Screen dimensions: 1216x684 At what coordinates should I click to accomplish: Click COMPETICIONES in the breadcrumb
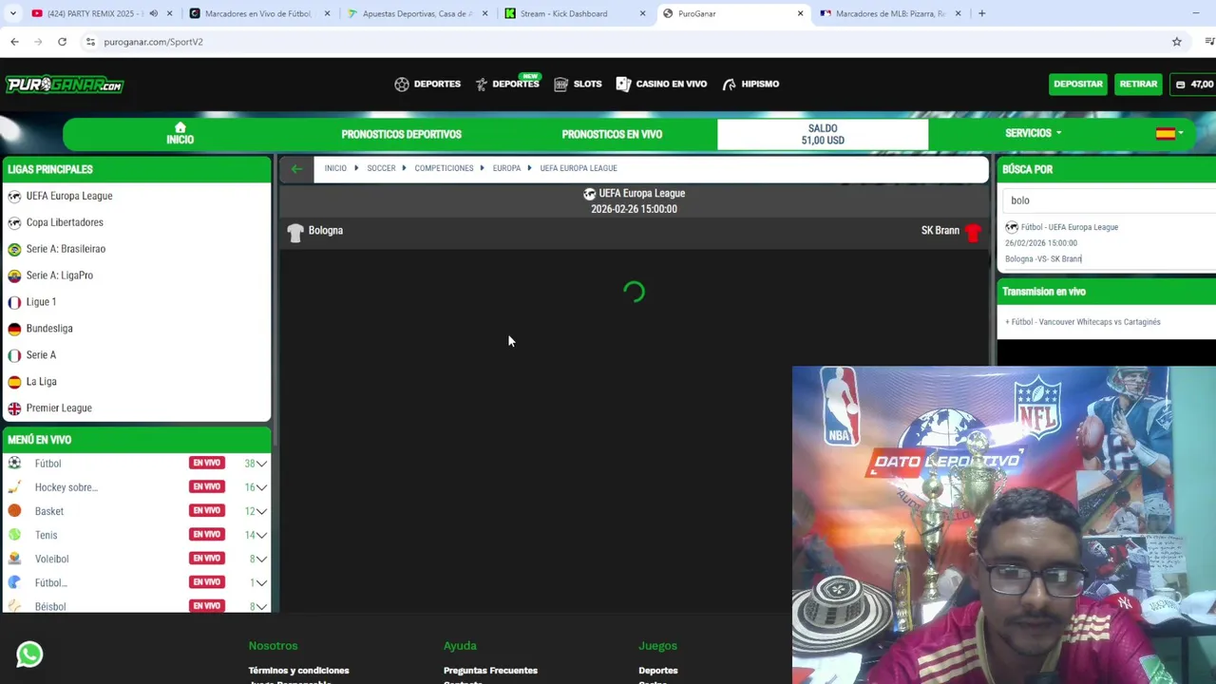(444, 168)
